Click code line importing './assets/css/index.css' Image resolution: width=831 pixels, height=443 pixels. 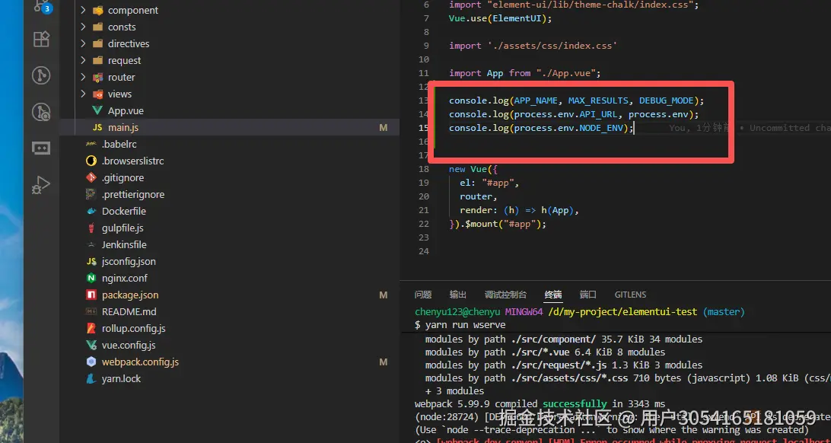tap(533, 46)
